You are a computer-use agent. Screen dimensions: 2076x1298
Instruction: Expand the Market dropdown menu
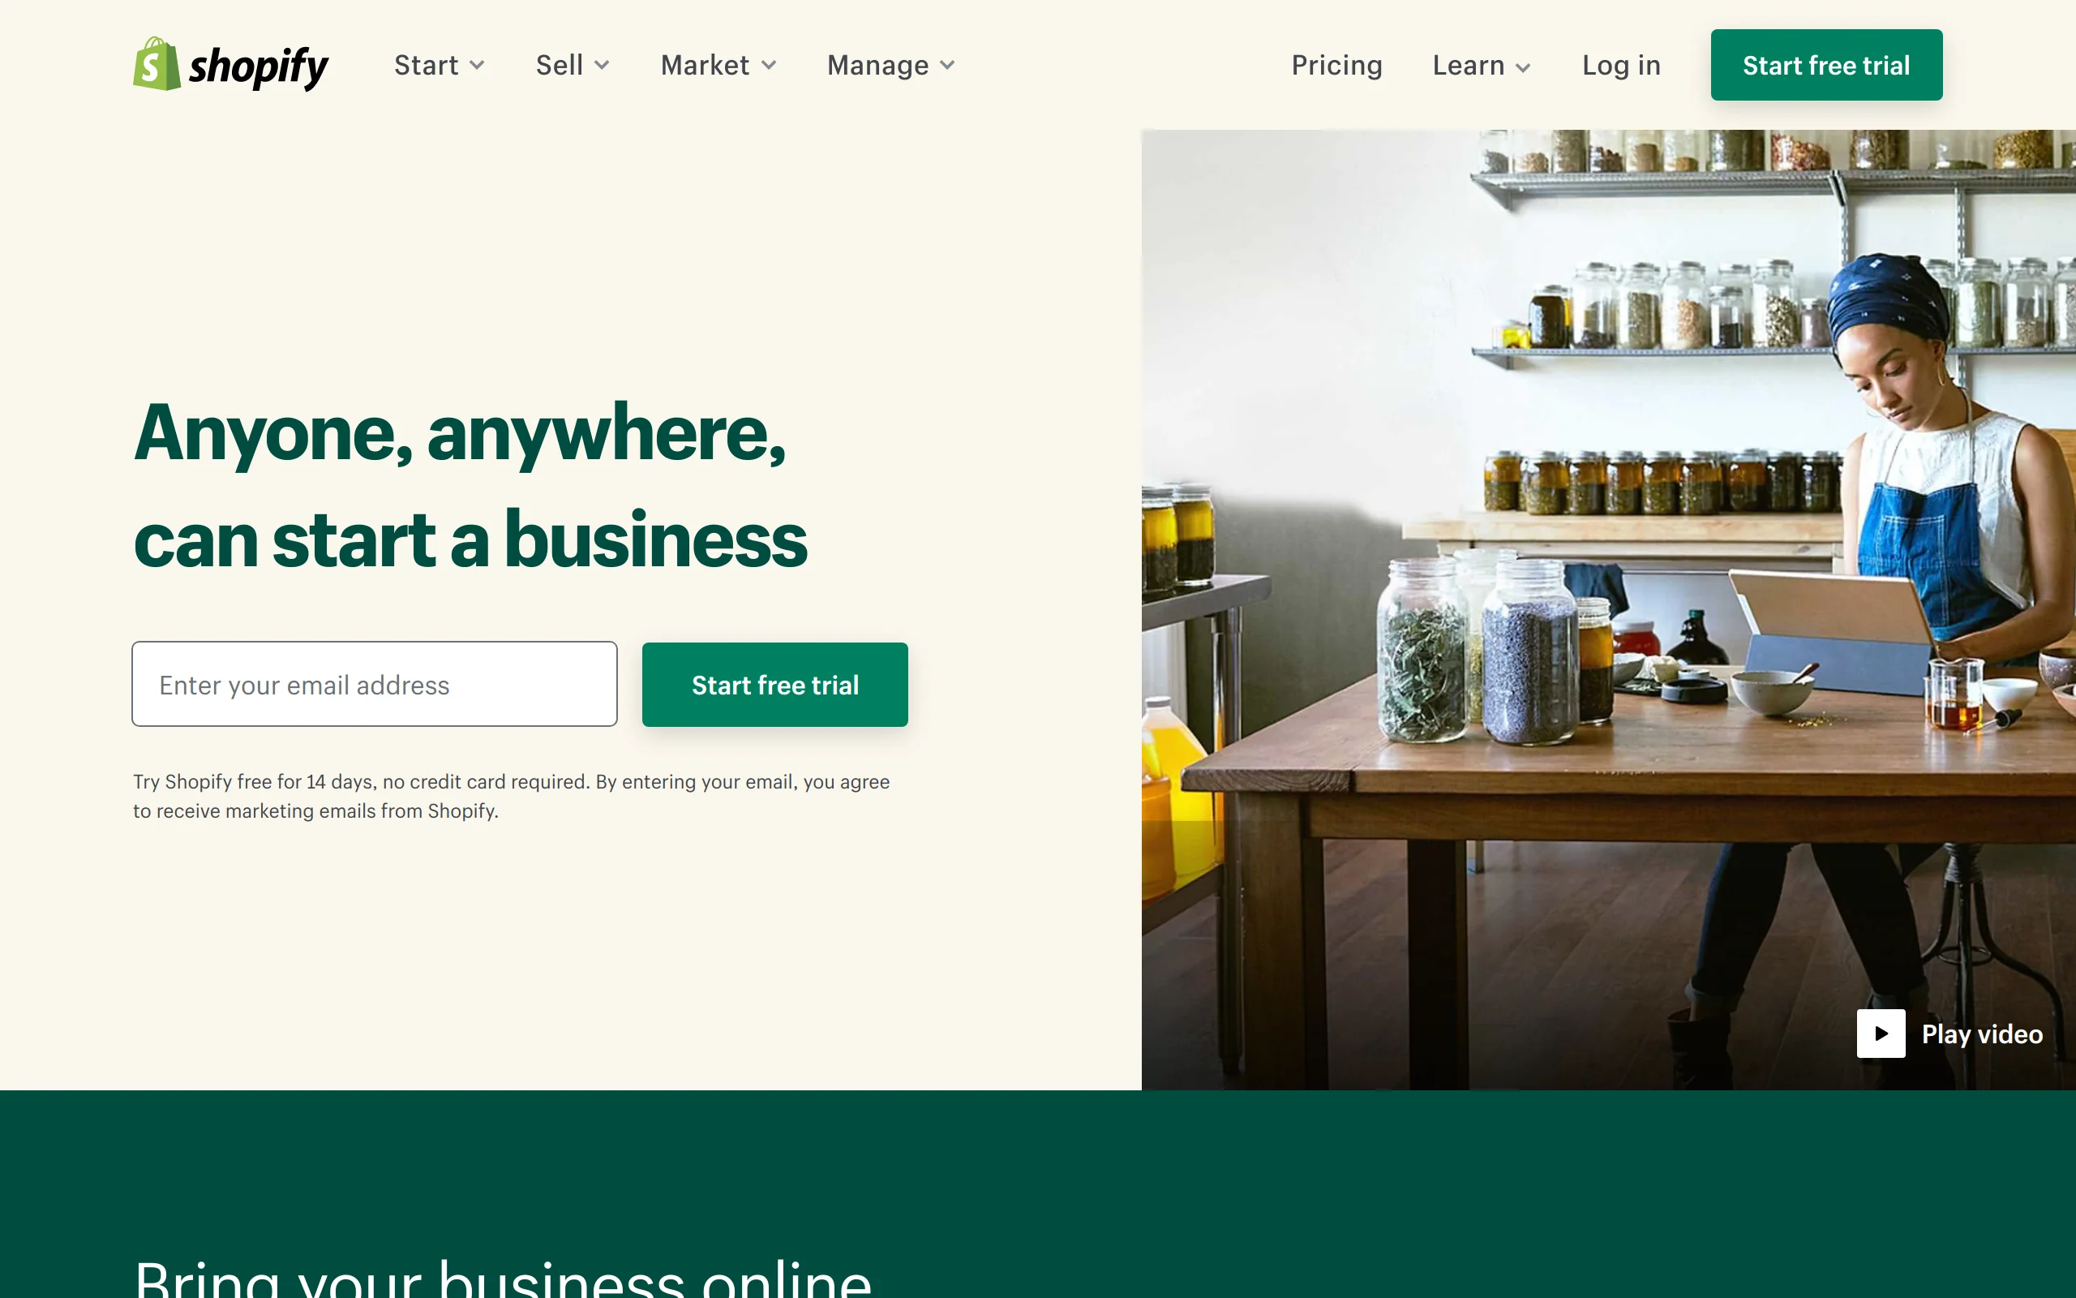(718, 65)
